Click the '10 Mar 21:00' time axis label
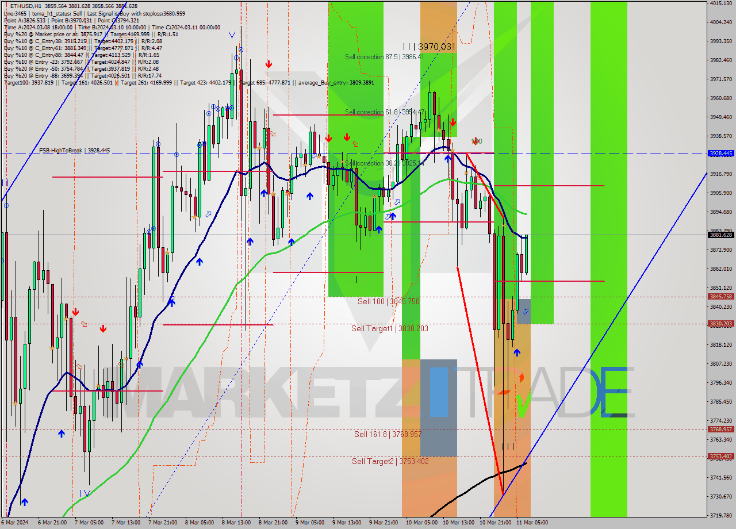The image size is (736, 529). pyautogui.click(x=495, y=523)
